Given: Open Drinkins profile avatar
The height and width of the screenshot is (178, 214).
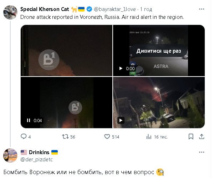Looking at the screenshot, I should (x=10, y=155).
